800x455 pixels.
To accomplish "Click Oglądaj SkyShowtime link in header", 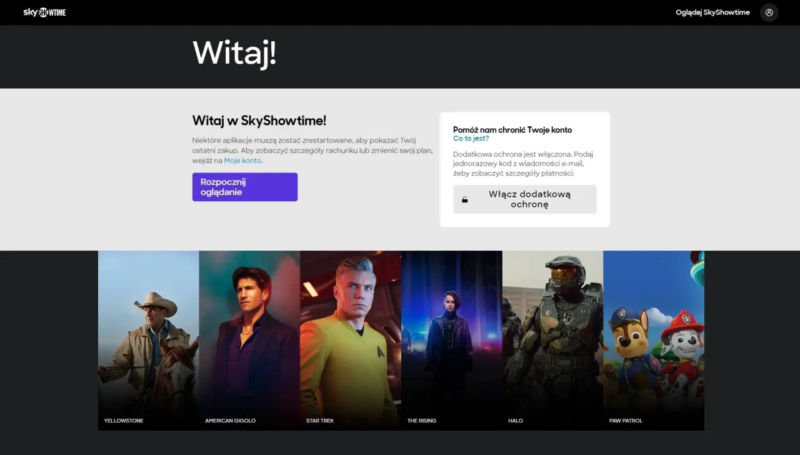I will [712, 12].
